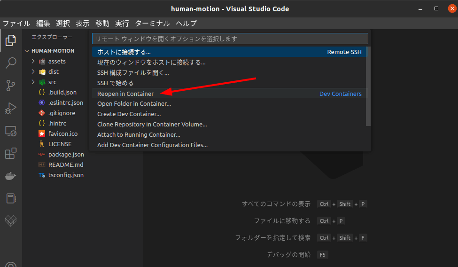The width and height of the screenshot is (458, 267).
Task: Click the .hintrc braces icon
Action: [x=42, y=124]
